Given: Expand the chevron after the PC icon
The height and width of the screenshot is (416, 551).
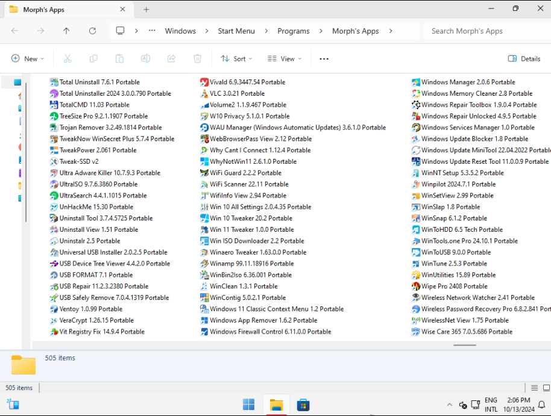Looking at the screenshot, I should click(136, 31).
